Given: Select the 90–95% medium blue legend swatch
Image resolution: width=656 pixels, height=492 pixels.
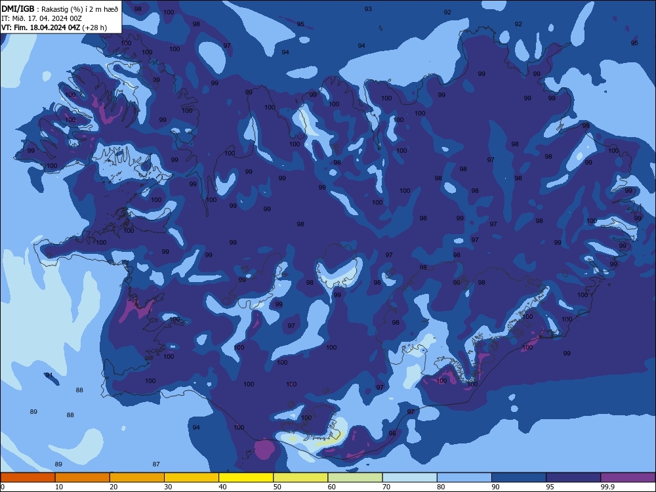Looking at the screenshot, I should click(519, 478).
